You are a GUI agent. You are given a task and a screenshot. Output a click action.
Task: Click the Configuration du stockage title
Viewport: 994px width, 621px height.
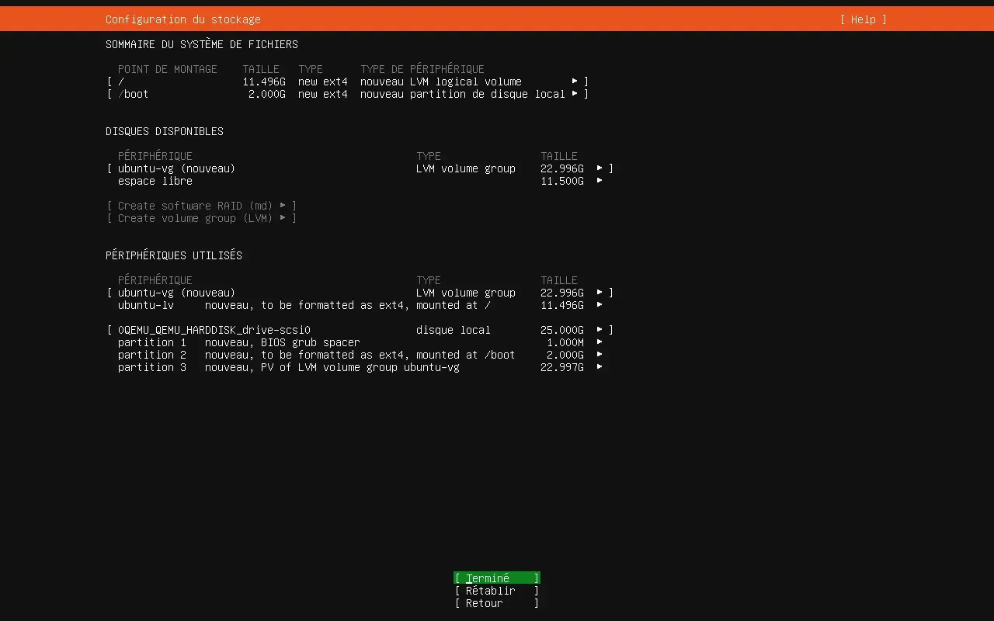(183, 19)
